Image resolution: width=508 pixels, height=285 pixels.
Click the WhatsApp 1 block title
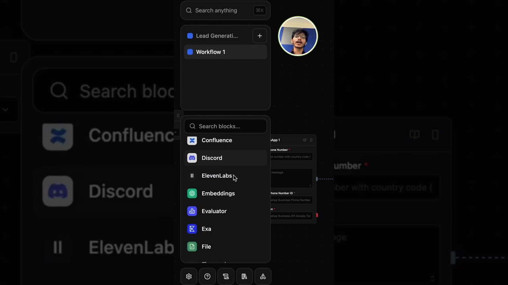(x=275, y=140)
